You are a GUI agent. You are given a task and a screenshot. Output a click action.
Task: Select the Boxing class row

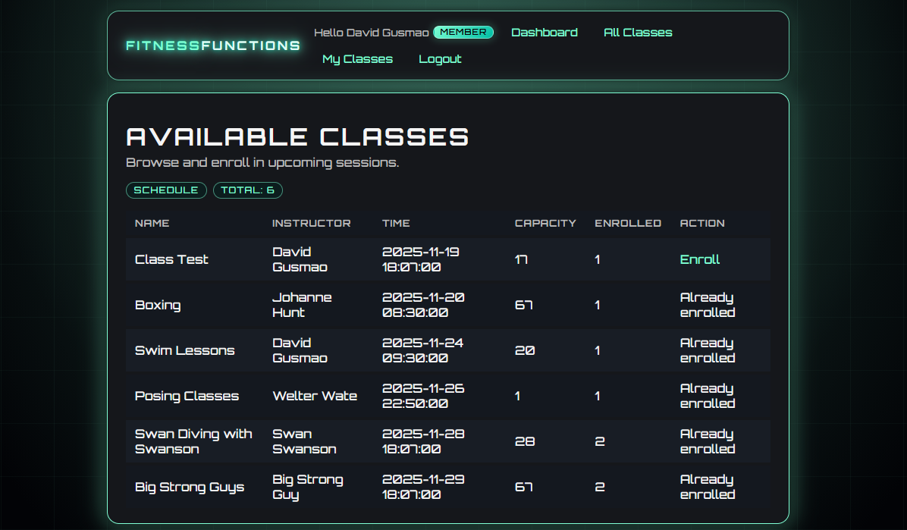point(158,305)
